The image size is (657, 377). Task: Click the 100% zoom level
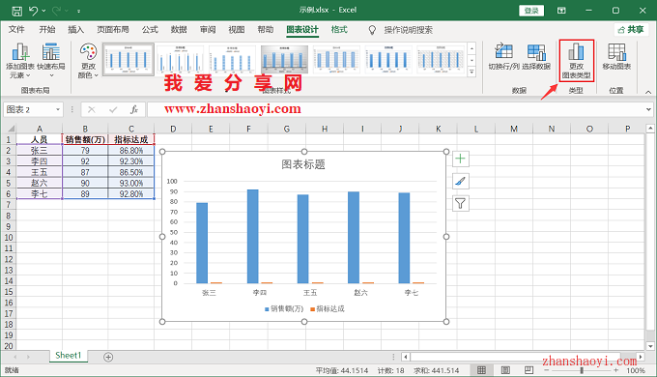click(x=635, y=370)
